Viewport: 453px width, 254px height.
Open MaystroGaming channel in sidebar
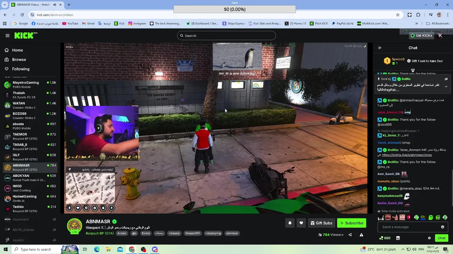30,85
